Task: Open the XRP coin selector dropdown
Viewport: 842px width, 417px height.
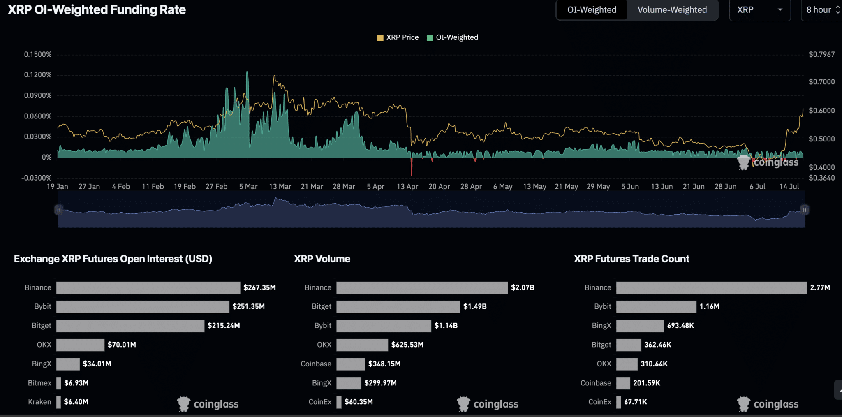Action: pyautogui.click(x=760, y=10)
